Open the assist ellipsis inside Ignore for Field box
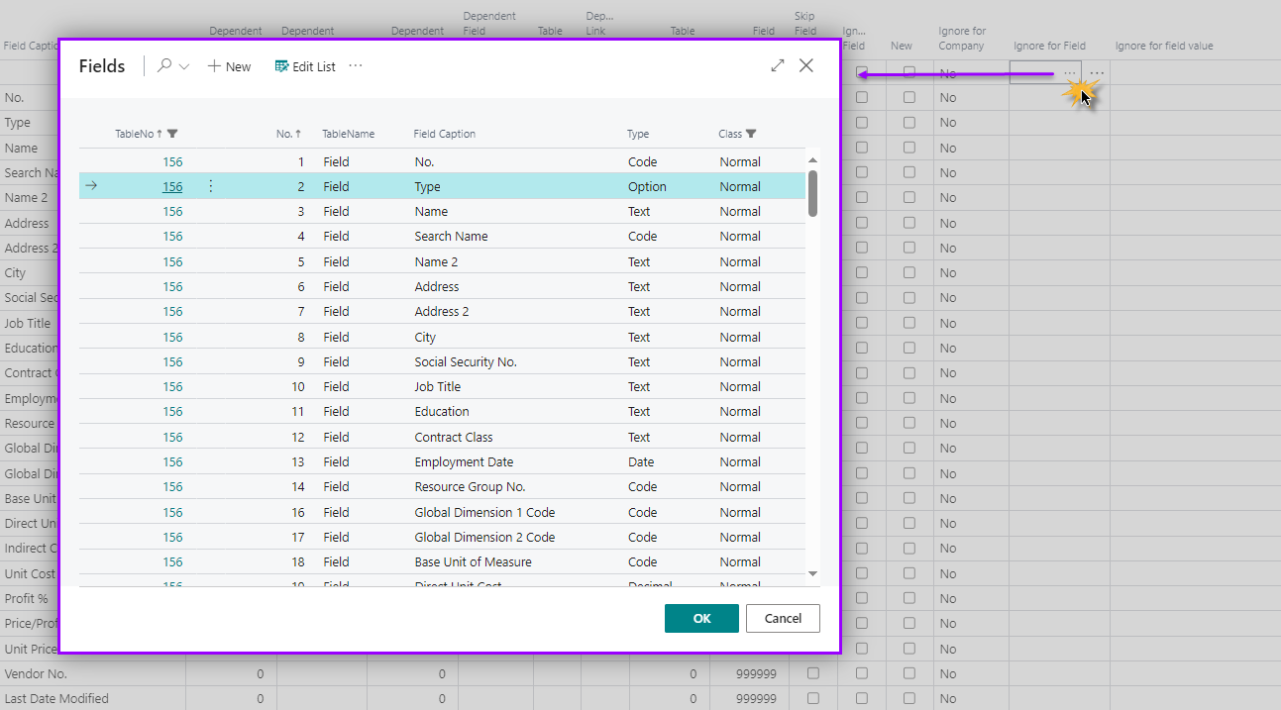The height and width of the screenshot is (710, 1281). (1070, 73)
